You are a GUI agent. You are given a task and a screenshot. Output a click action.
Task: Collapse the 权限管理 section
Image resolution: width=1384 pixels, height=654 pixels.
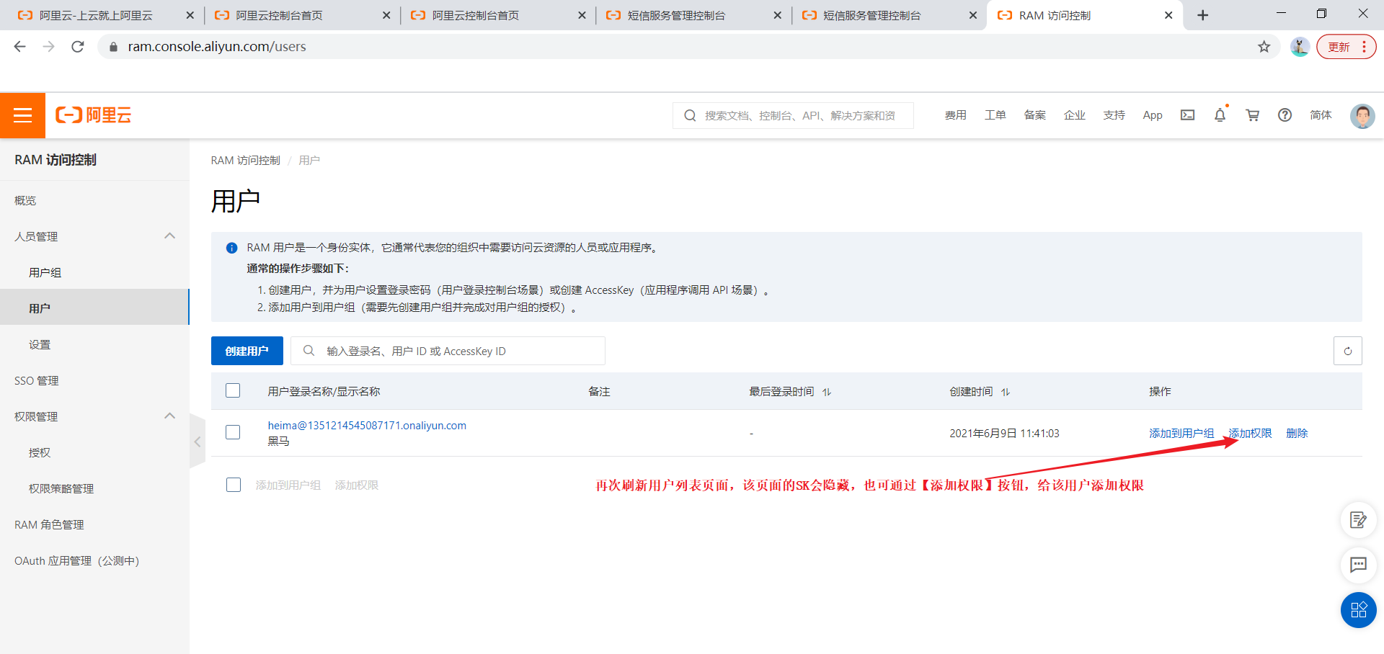pyautogui.click(x=169, y=416)
